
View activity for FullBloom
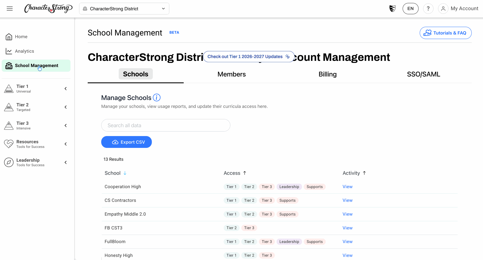(x=347, y=242)
